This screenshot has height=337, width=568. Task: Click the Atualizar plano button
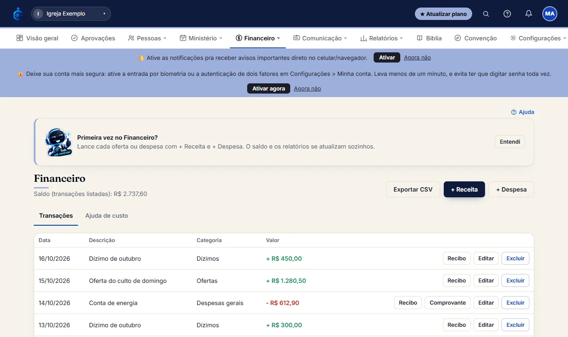(x=443, y=14)
